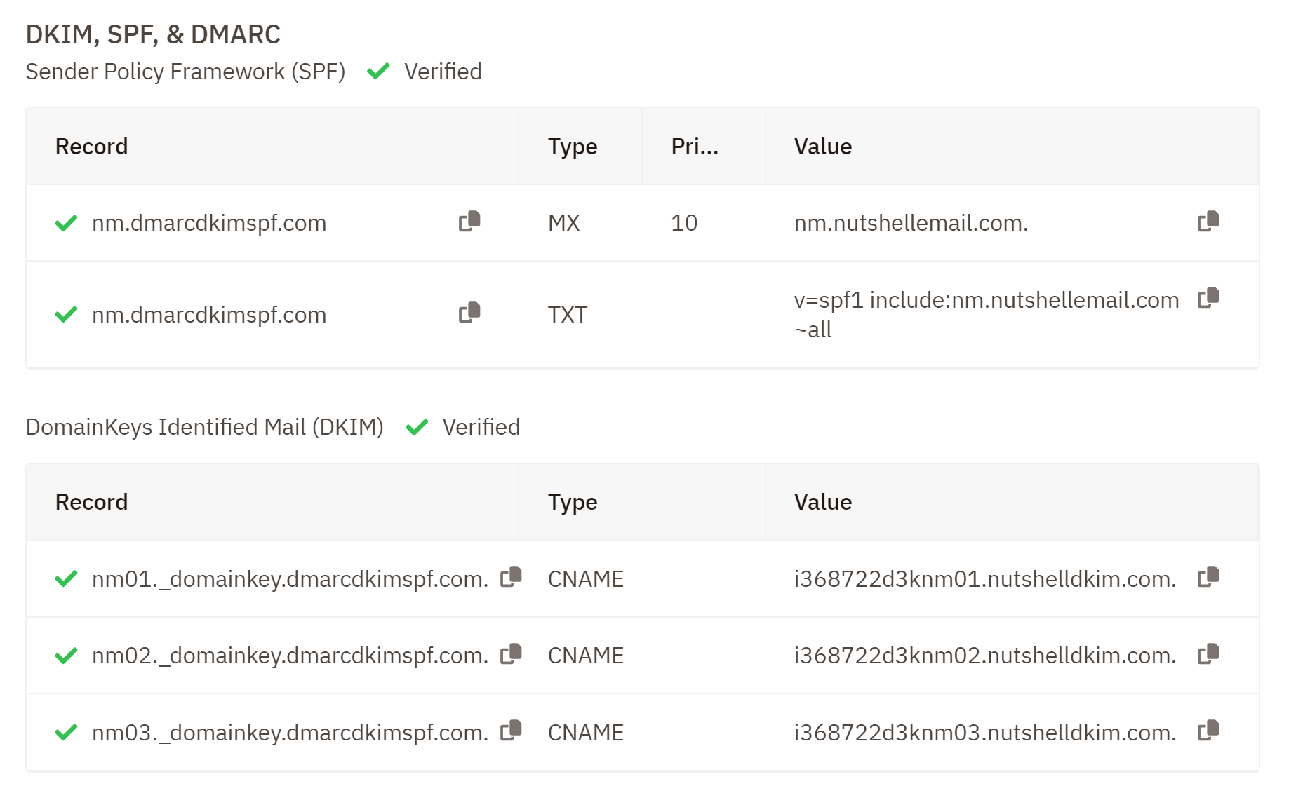Image resolution: width=1310 pixels, height=786 pixels.
Task: Select the CNAME type in nm02 row
Action: (586, 656)
